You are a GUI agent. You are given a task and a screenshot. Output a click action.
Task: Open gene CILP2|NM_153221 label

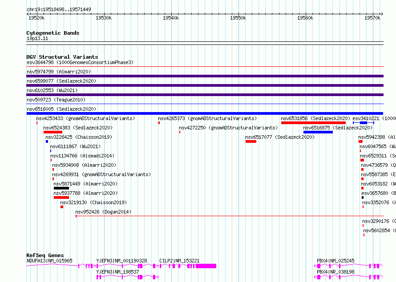pos(179,261)
